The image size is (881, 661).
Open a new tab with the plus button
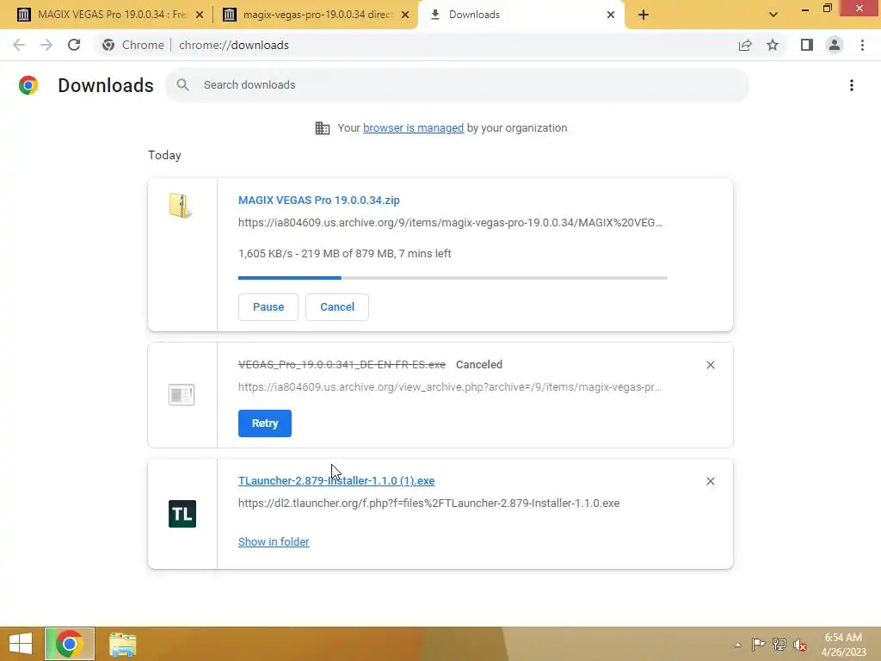644,15
